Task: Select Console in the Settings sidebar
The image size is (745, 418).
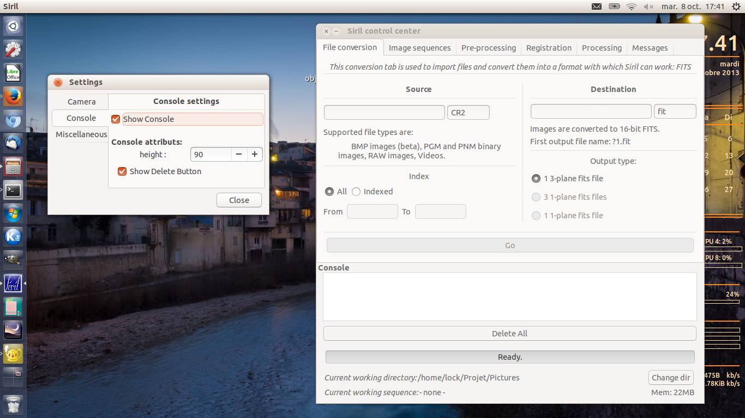Action: click(81, 118)
